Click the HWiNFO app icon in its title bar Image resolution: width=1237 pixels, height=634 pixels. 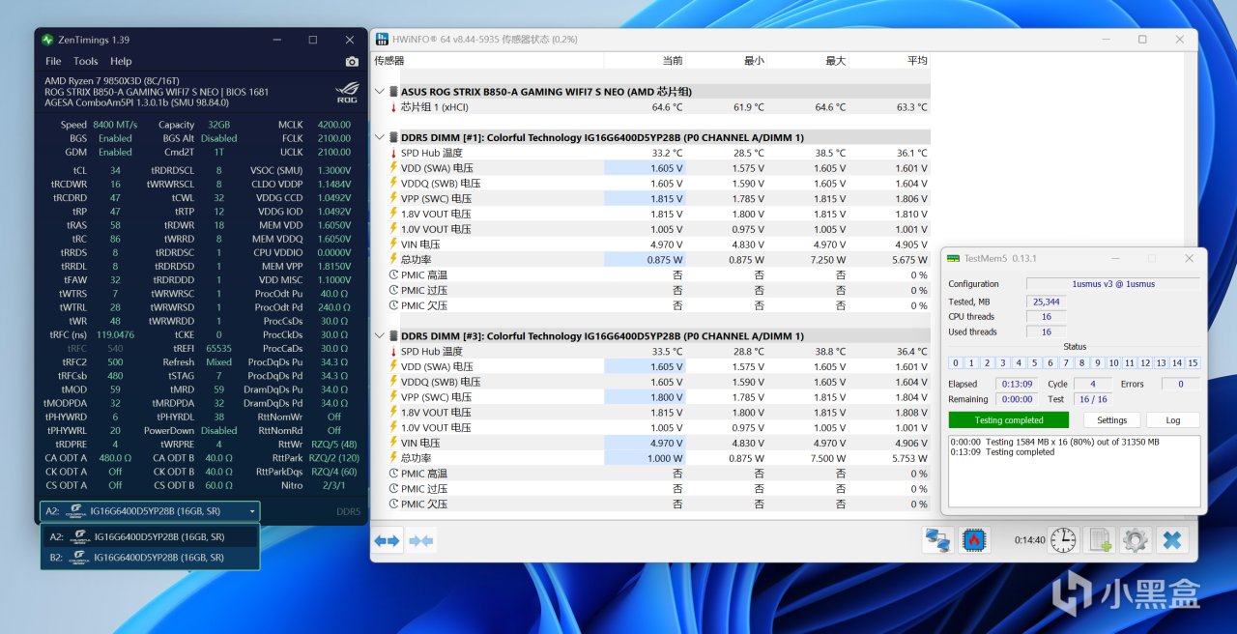(x=382, y=40)
